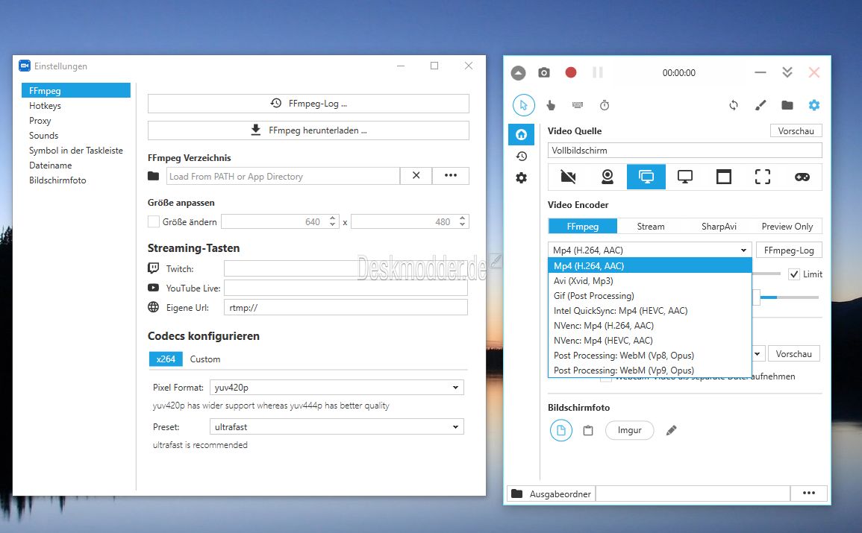
Task: Toggle the Limit checkbox
Action: click(x=794, y=274)
